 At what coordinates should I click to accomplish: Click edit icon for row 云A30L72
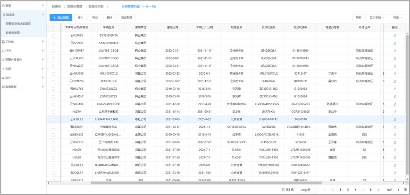click(x=395, y=119)
